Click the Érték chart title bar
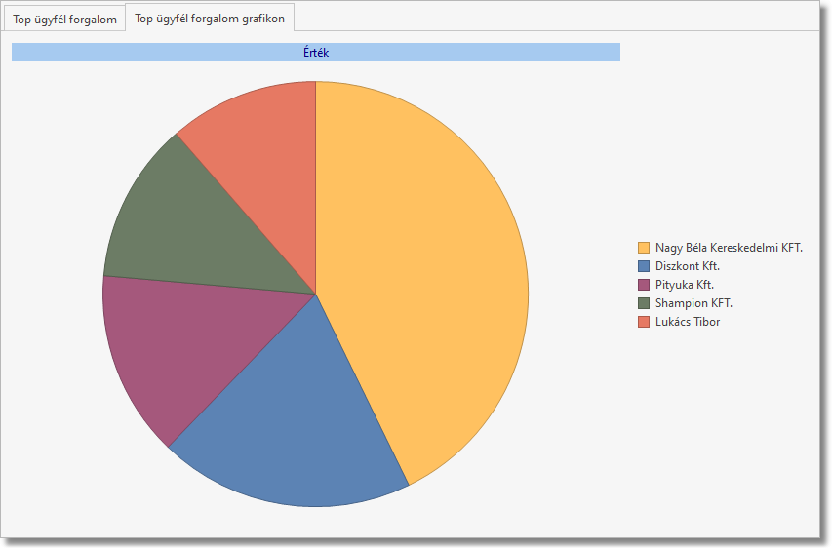 pyautogui.click(x=316, y=52)
